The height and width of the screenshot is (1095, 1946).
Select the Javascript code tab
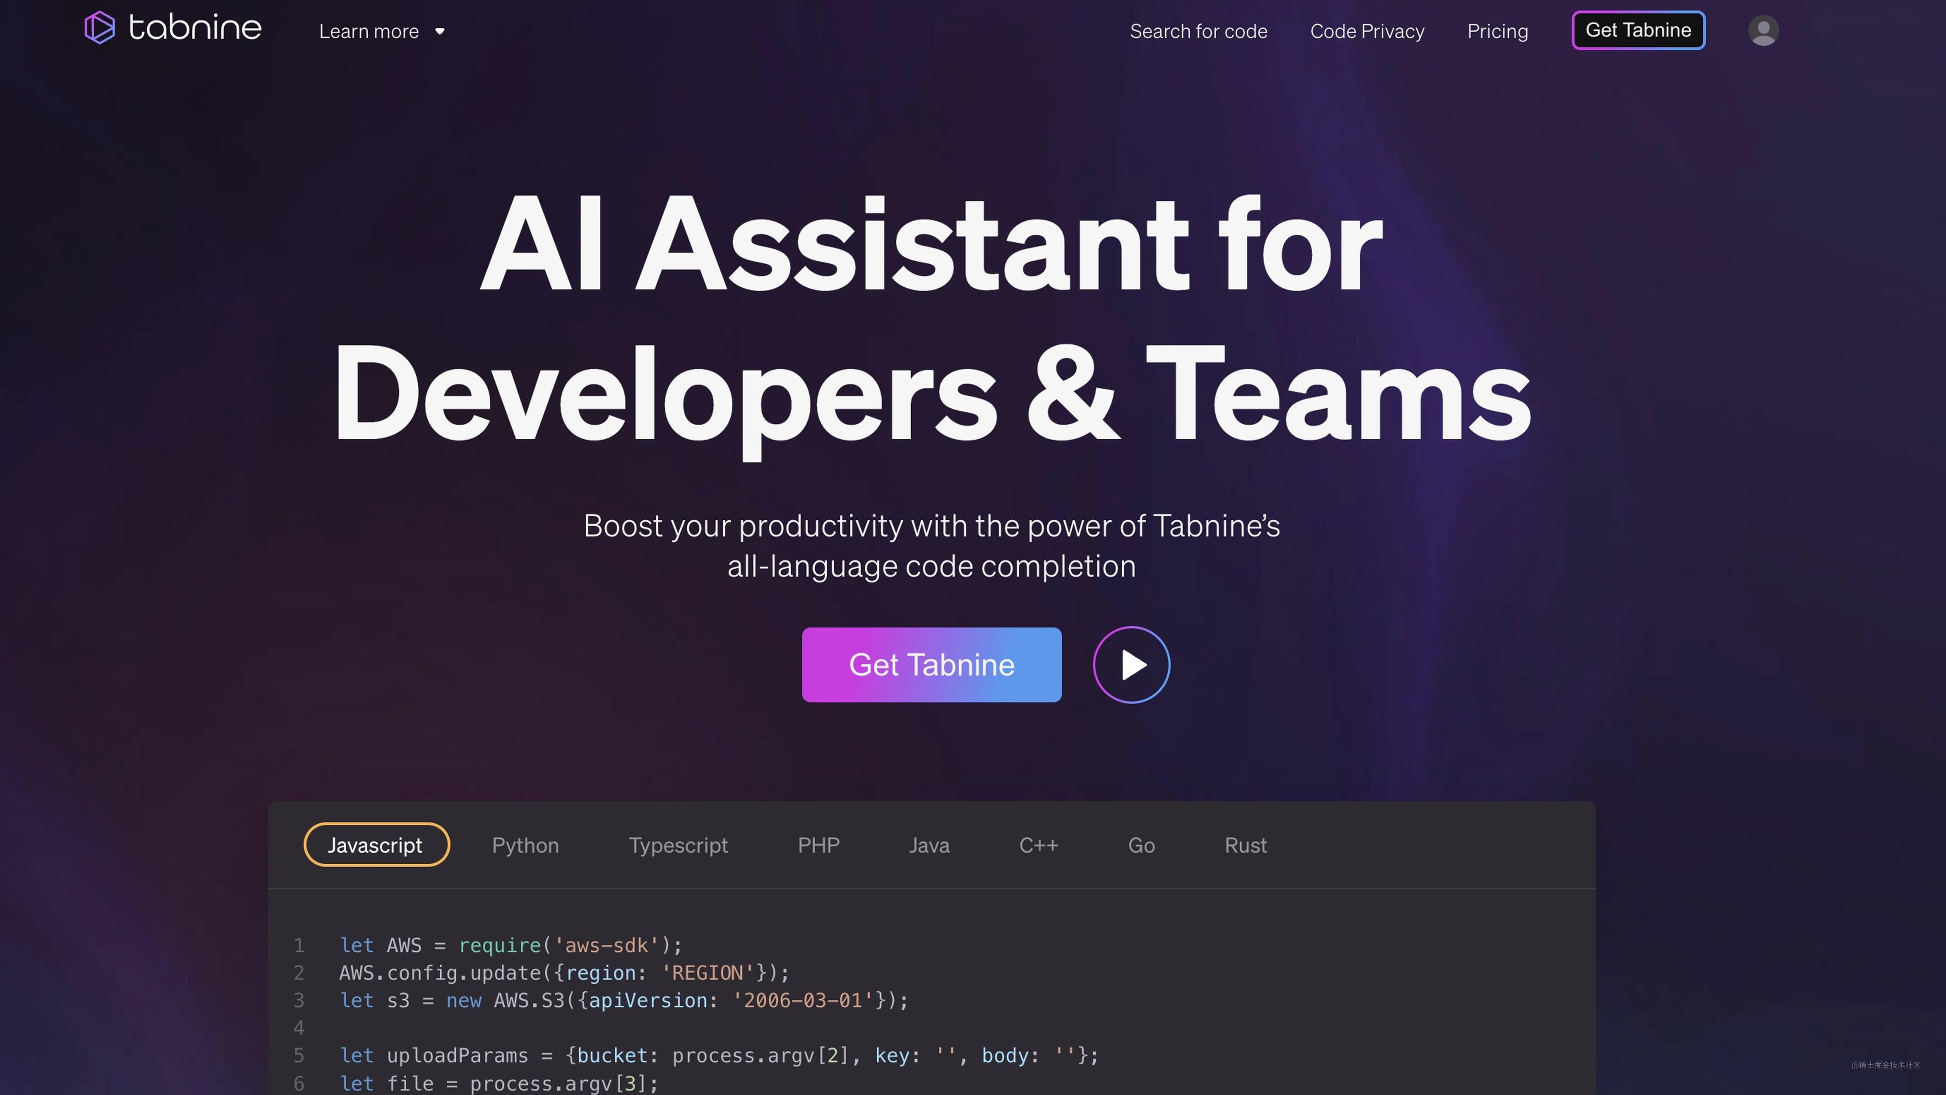(x=375, y=845)
